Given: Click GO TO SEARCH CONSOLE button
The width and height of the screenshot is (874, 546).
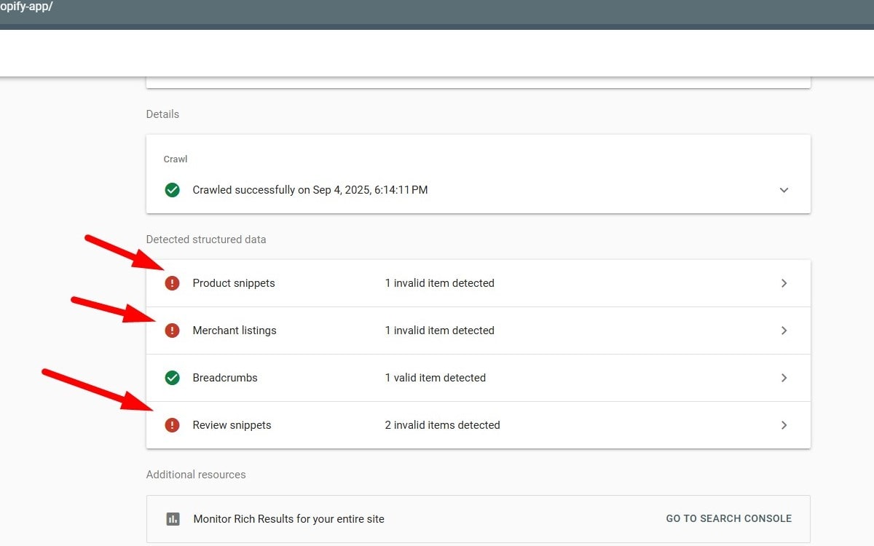Looking at the screenshot, I should click(728, 518).
